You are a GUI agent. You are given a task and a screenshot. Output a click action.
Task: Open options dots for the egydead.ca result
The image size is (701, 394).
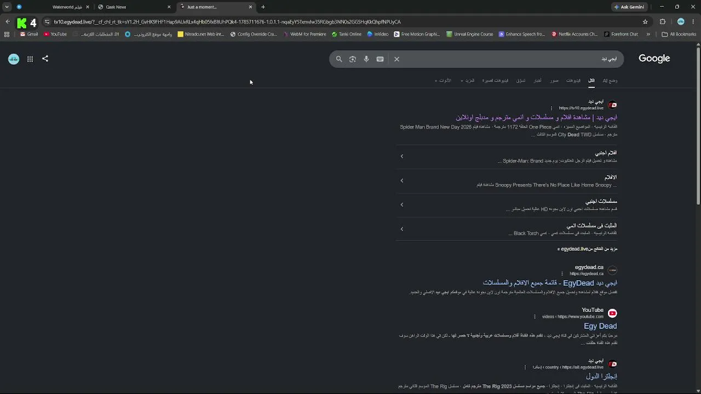pyautogui.click(x=562, y=274)
